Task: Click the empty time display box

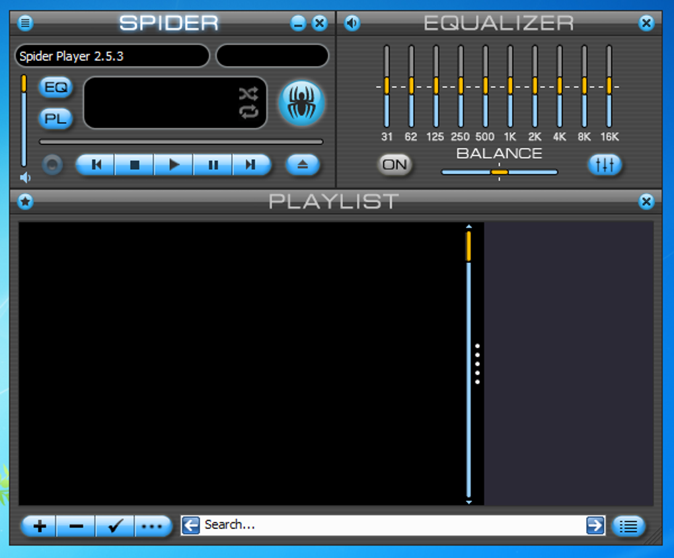Action: pos(272,56)
